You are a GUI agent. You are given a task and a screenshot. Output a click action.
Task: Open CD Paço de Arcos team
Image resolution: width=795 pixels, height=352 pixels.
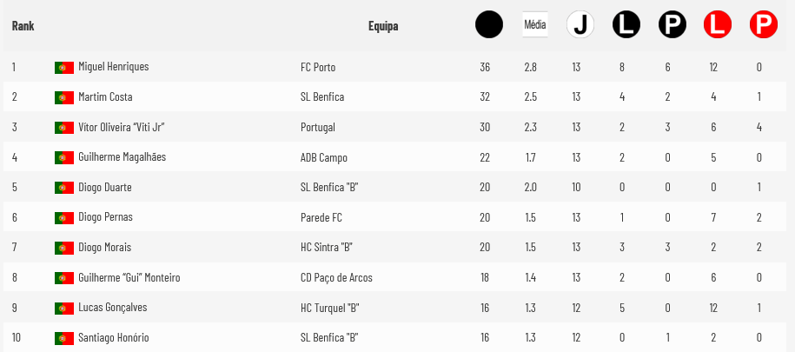[x=336, y=278]
